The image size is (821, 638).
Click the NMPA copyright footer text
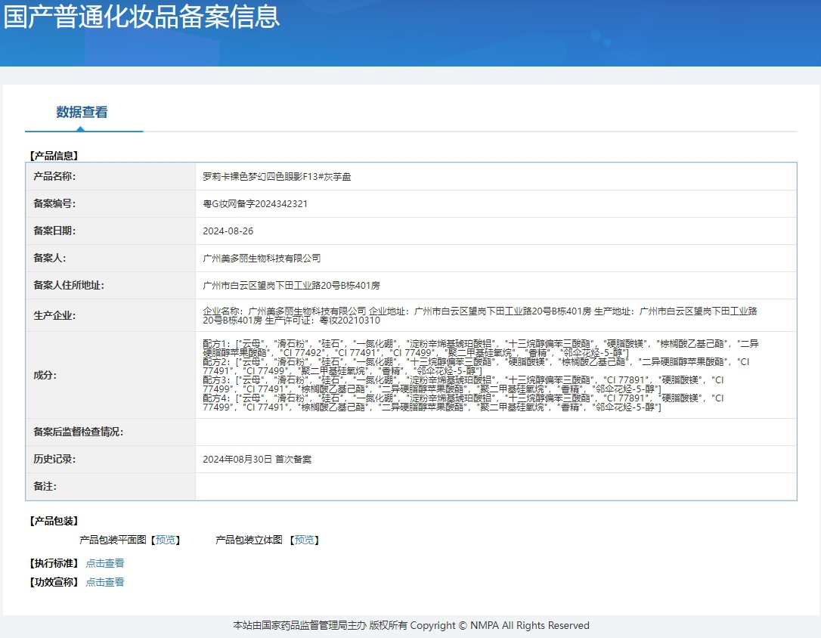(410, 625)
